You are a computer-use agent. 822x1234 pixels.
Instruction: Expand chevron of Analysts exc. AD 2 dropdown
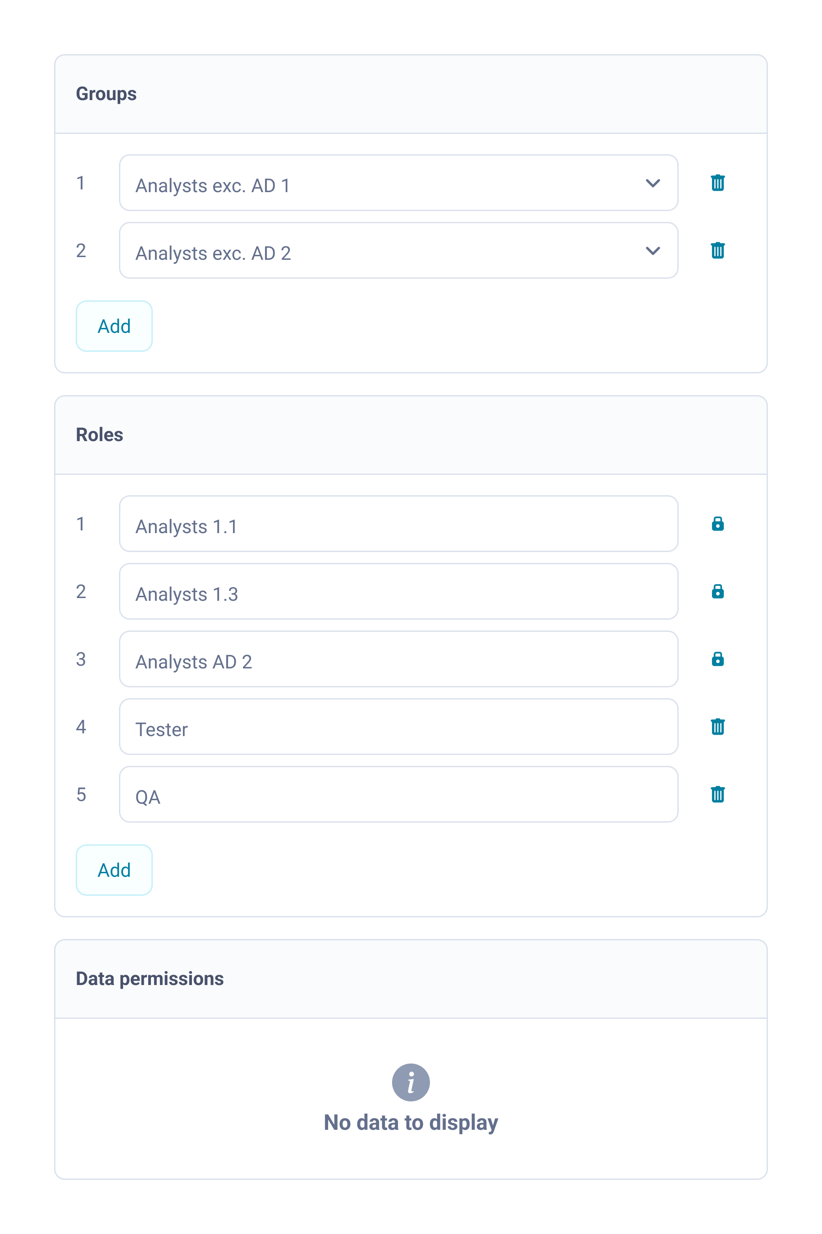[x=653, y=251]
